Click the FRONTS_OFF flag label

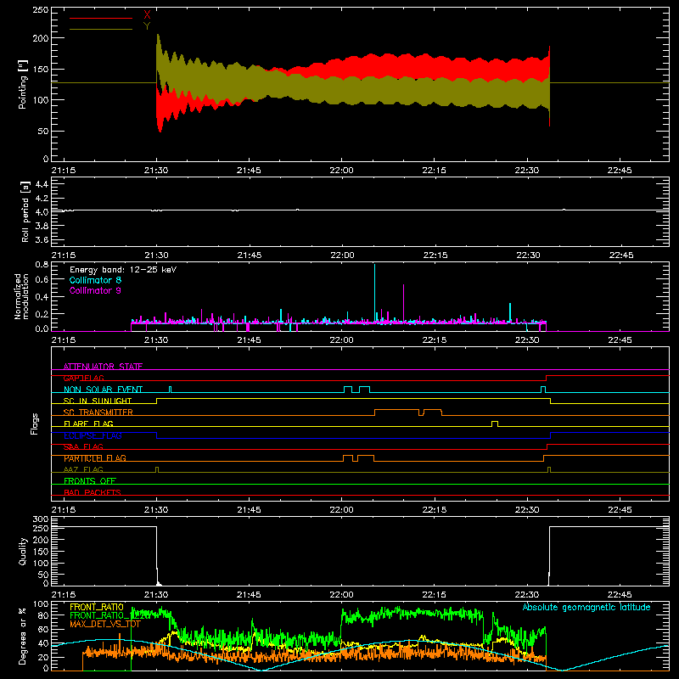pos(90,481)
